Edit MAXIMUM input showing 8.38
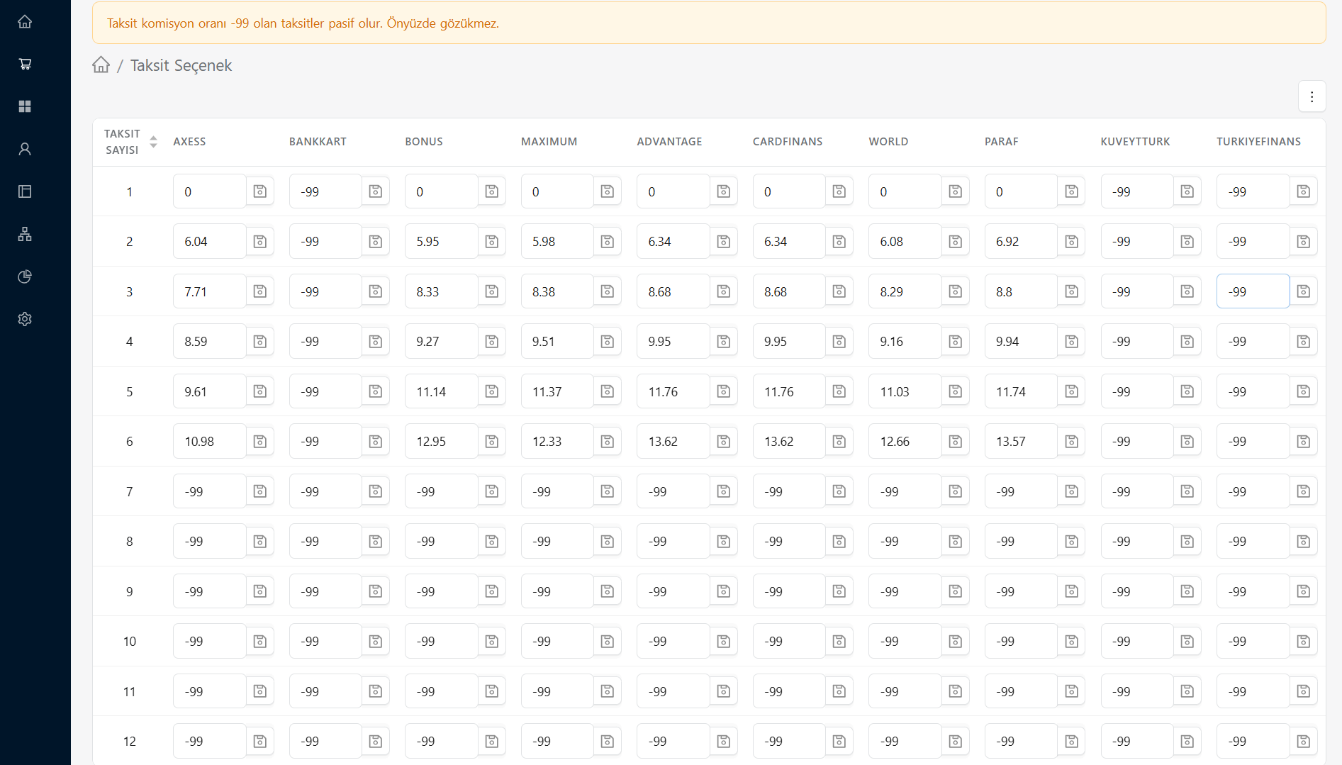1342x765 pixels. coord(557,291)
